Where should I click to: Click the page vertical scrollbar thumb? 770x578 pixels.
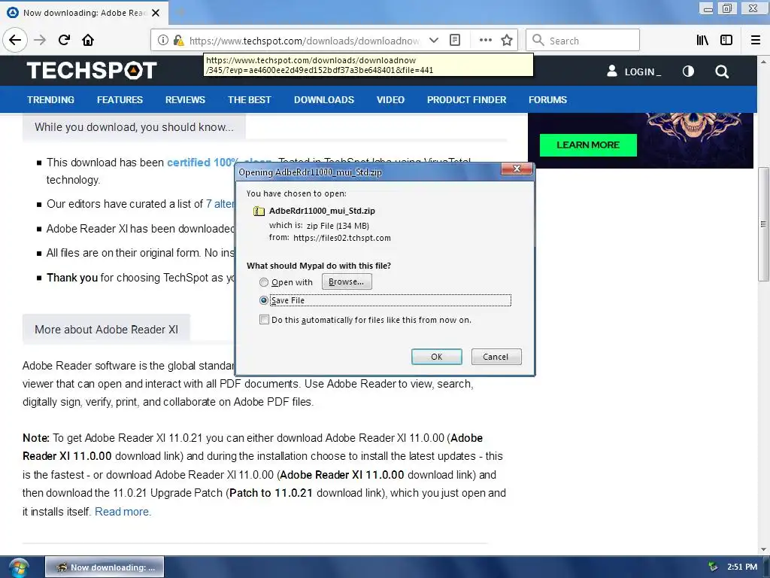(x=763, y=224)
